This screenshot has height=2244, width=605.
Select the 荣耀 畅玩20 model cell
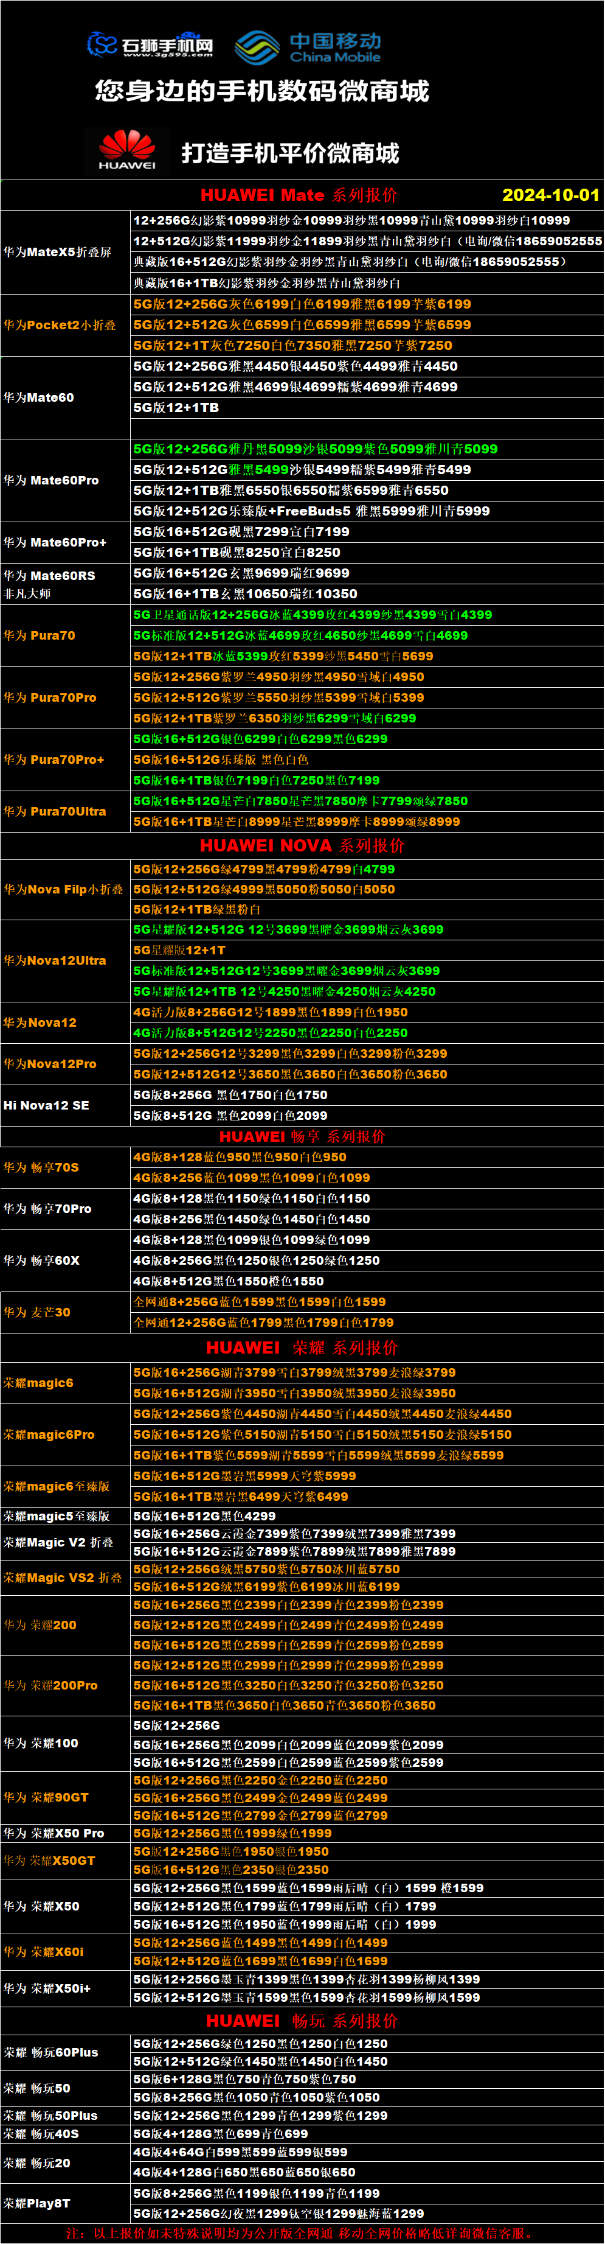pos(65,2163)
